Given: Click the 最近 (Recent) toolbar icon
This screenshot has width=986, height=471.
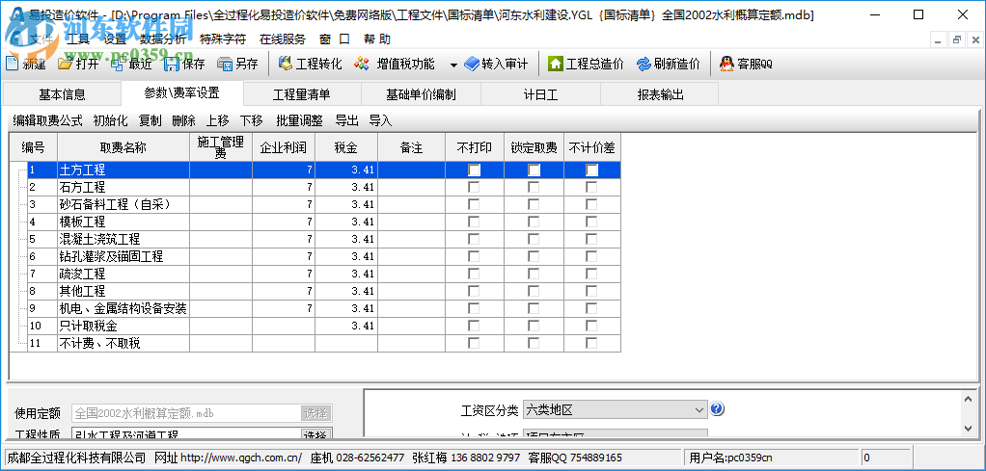Looking at the screenshot, I should [118, 64].
